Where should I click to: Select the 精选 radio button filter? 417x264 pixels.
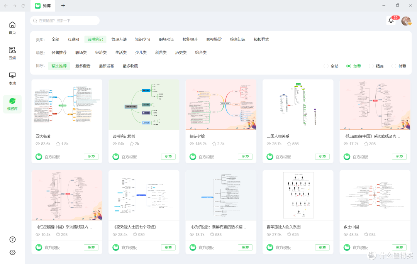(x=371, y=66)
